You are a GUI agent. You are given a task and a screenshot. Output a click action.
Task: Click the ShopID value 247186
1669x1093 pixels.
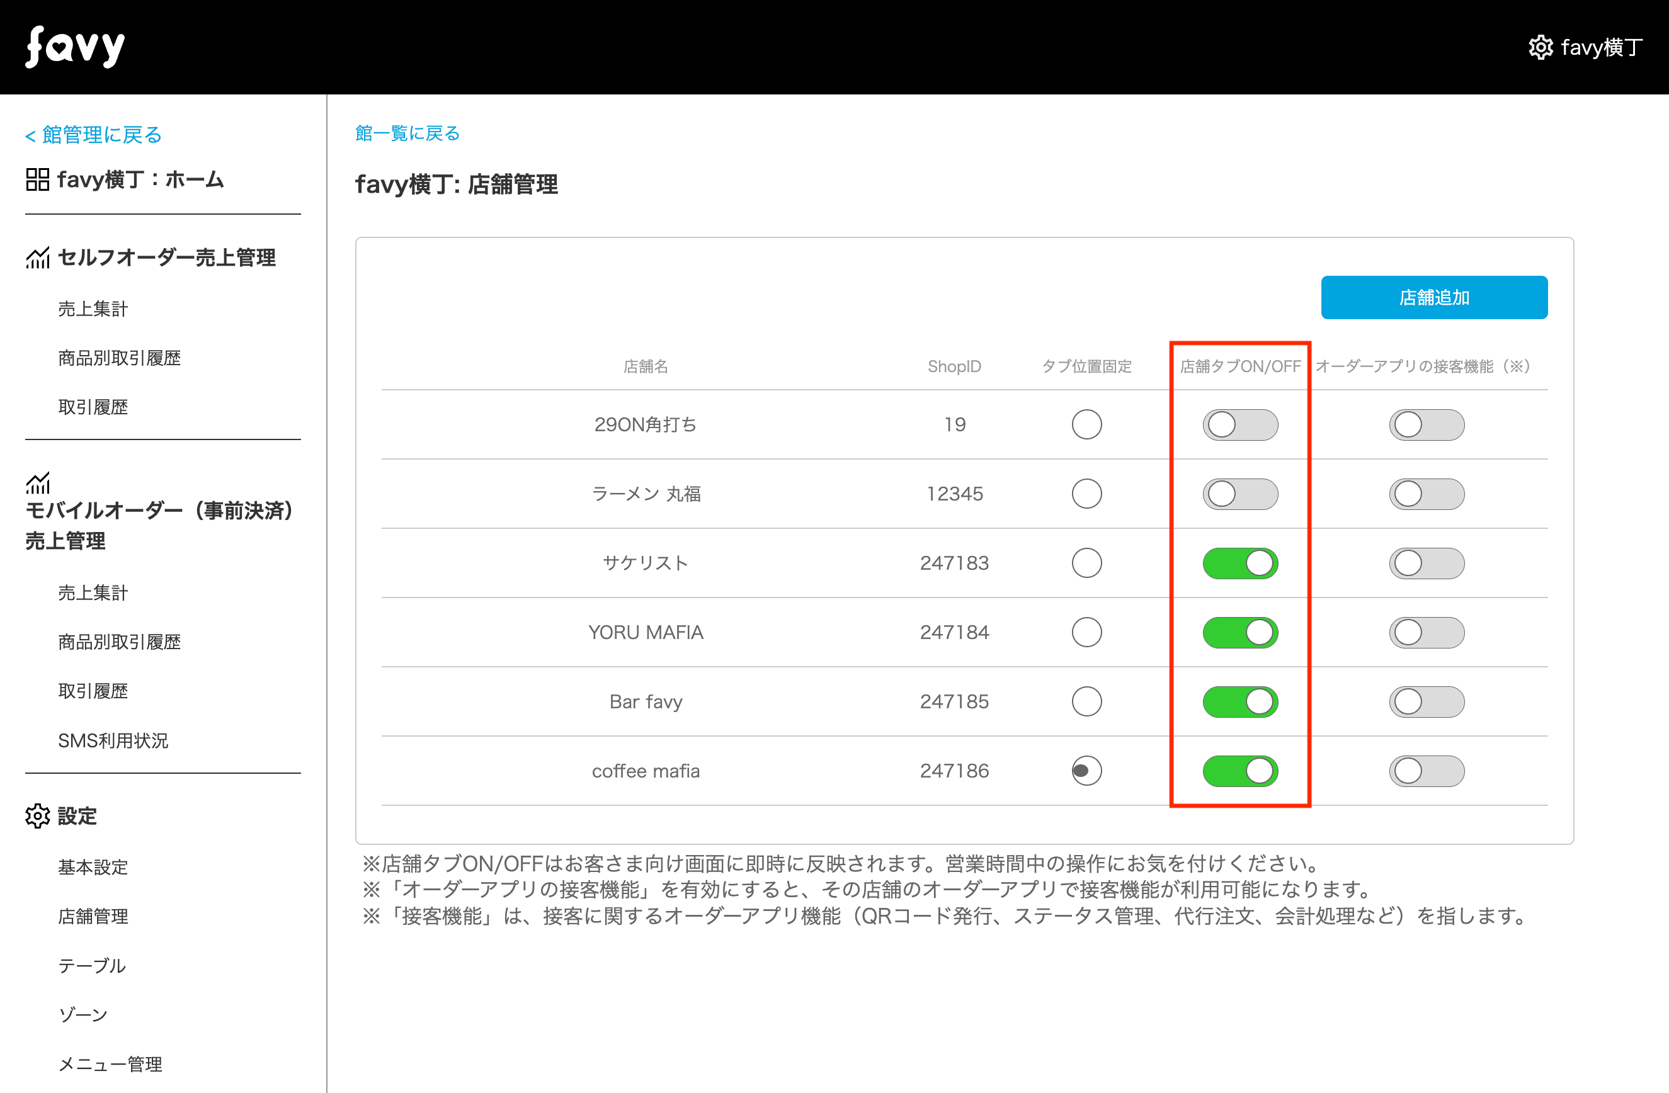[x=954, y=771]
